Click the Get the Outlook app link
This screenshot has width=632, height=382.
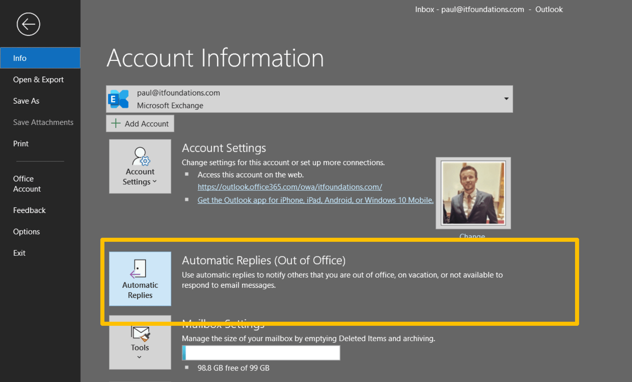point(315,200)
